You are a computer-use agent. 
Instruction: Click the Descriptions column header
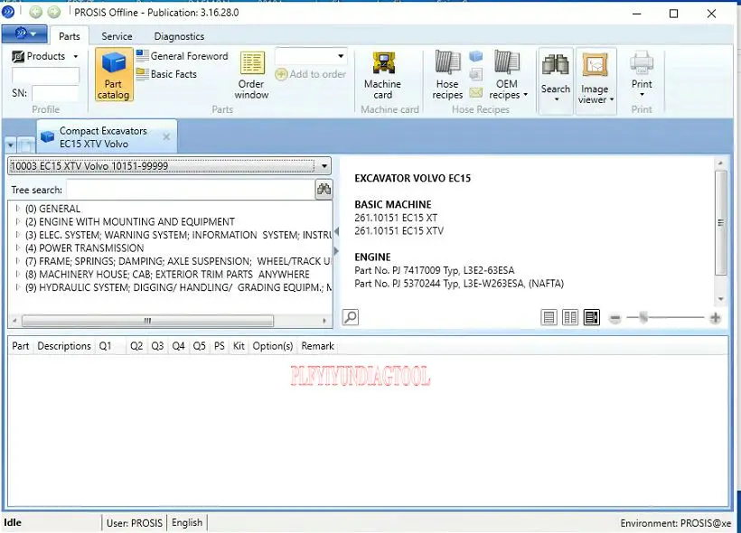coord(64,346)
